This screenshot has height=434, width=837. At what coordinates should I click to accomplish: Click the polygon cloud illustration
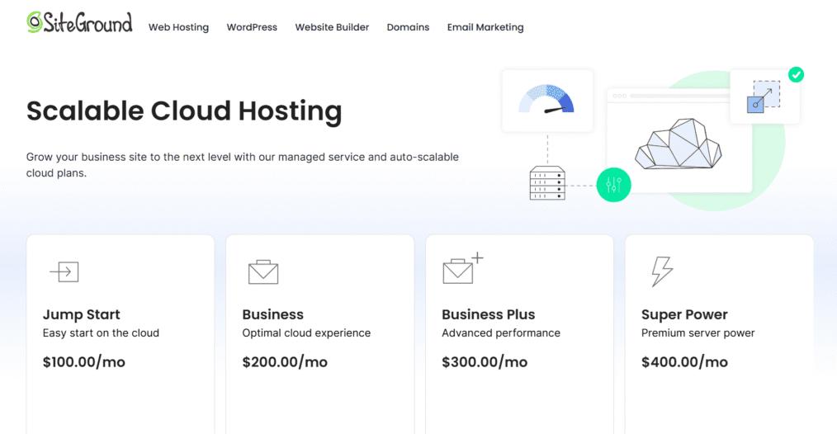pos(678,144)
